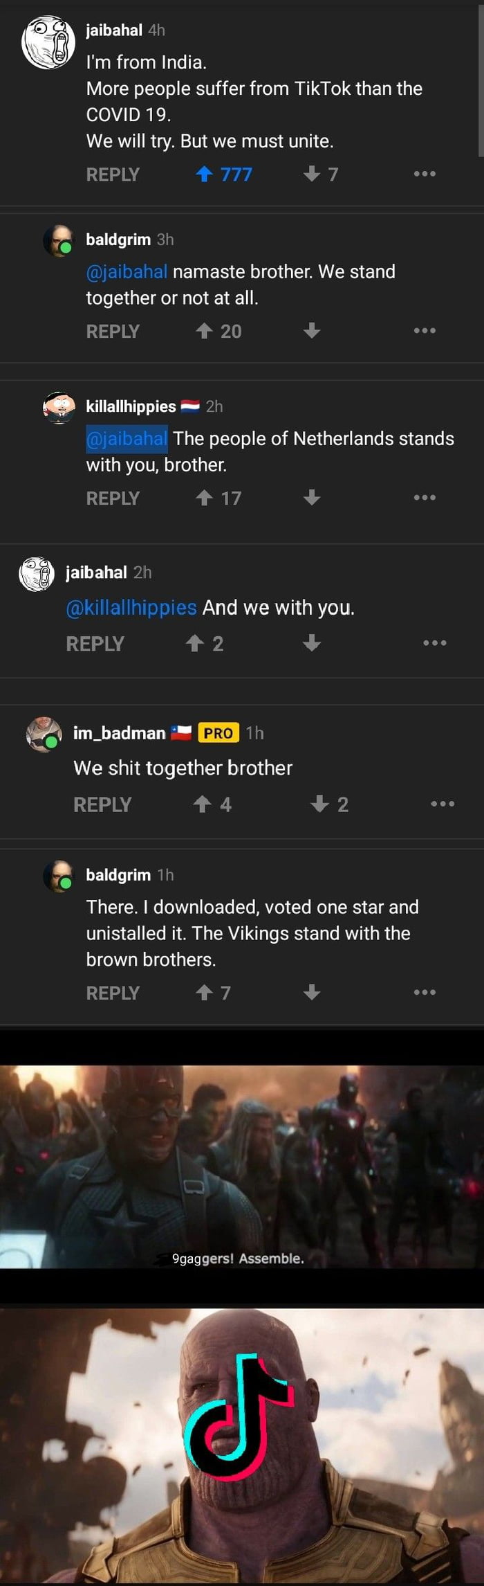This screenshot has width=484, height=1586.
Task: Upvote jaibahal's comment about India and TikTok
Action: (205, 174)
